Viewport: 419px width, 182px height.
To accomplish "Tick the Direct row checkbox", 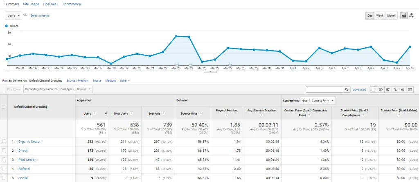I will tap(4, 151).
